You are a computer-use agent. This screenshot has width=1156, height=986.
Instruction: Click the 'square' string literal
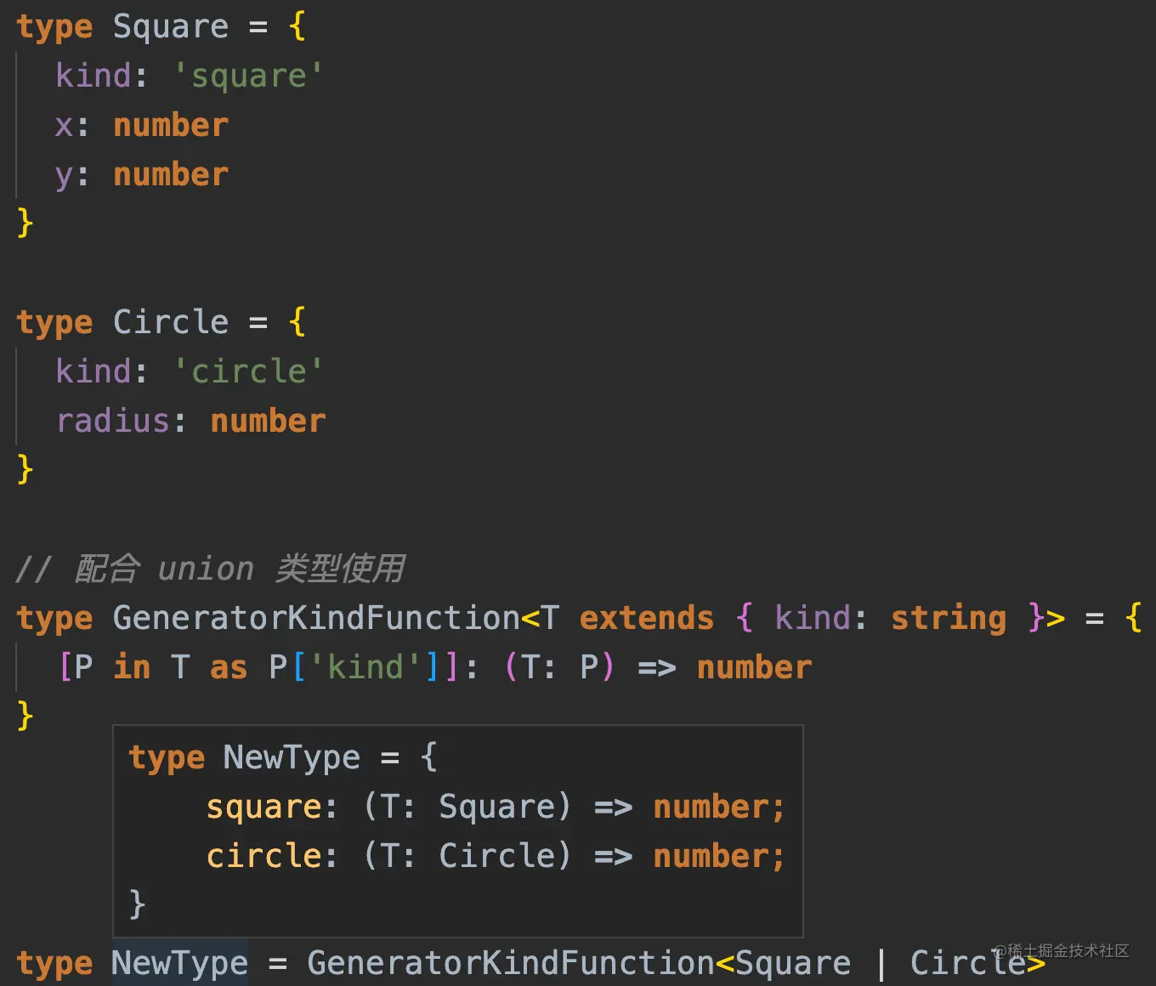tap(248, 76)
